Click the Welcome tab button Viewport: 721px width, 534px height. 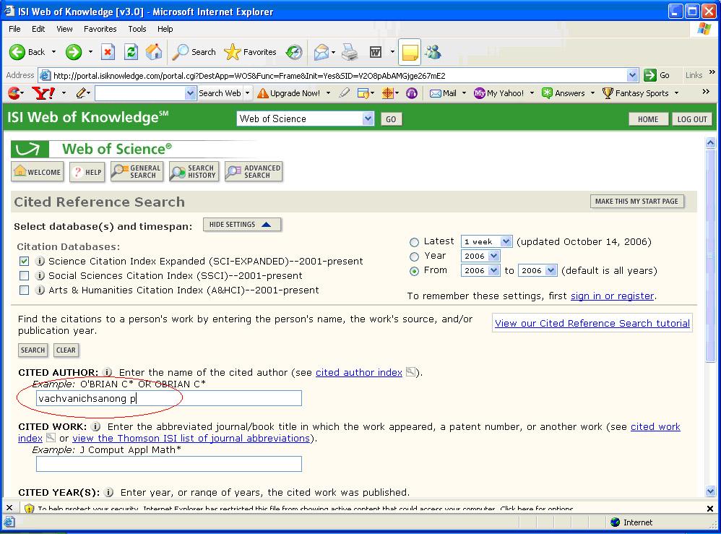[38, 171]
